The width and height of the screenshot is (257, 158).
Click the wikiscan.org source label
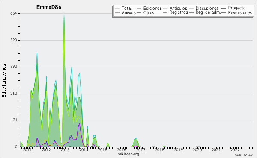pos(128,154)
